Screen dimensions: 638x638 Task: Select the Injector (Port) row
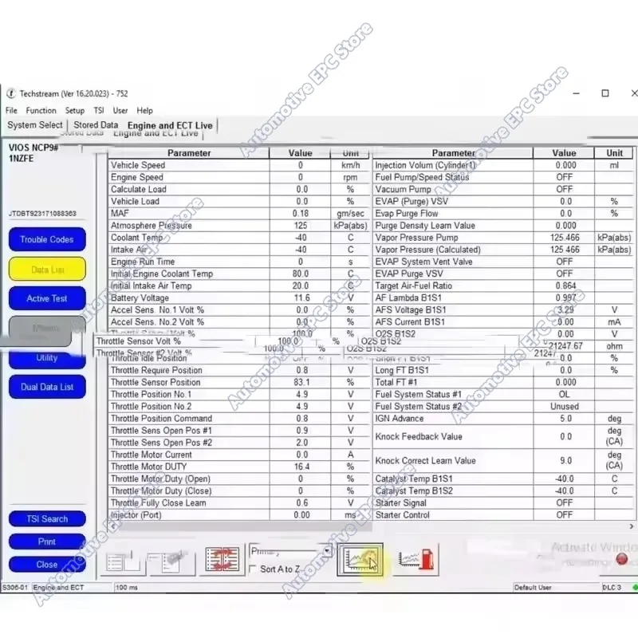tap(238, 514)
